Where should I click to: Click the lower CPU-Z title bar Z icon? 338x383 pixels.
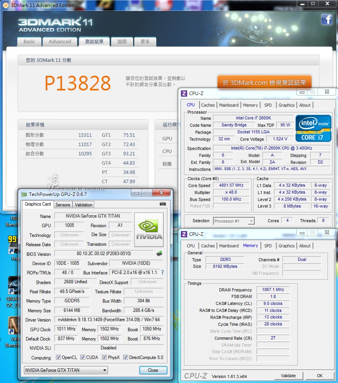coord(184,234)
